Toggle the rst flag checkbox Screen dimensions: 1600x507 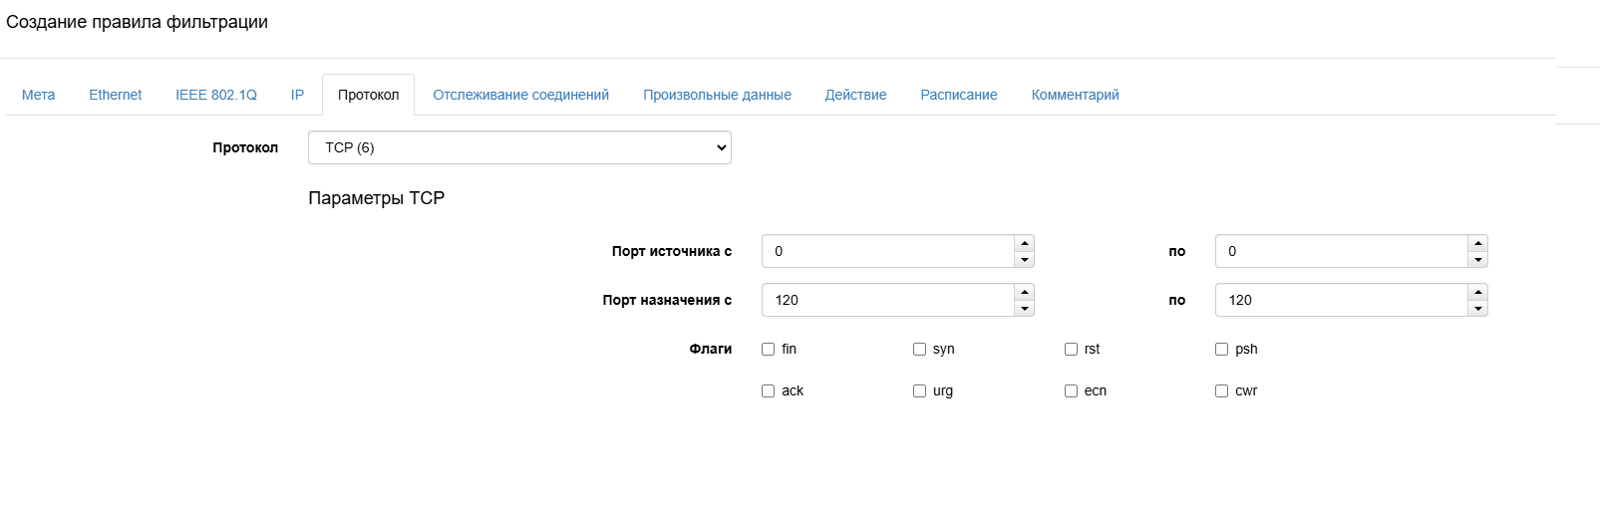[x=1071, y=350]
